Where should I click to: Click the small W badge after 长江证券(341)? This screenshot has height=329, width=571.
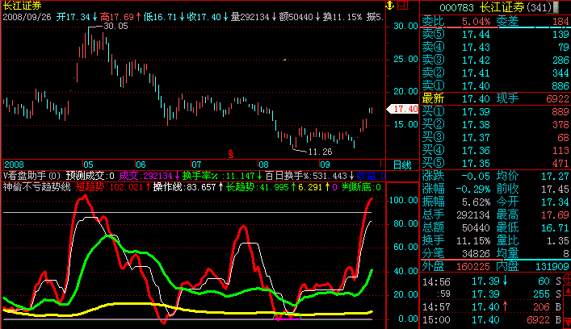click(556, 7)
